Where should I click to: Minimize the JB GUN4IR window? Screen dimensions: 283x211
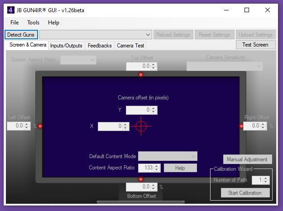[x=226, y=10]
